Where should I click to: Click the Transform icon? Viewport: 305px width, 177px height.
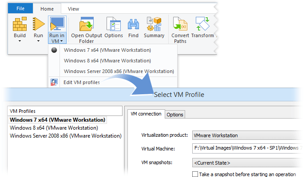(202, 24)
